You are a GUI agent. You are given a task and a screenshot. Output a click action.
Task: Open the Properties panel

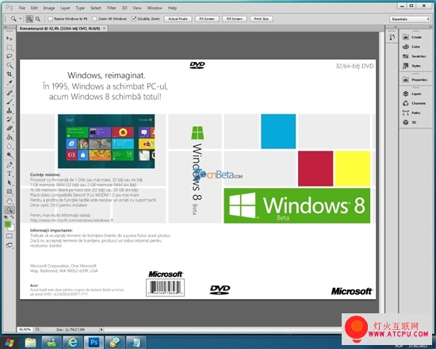point(415,79)
